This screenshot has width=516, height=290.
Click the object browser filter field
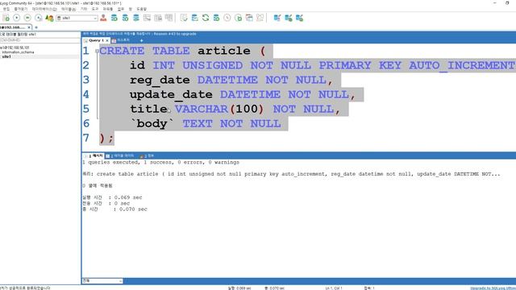[x=40, y=39]
